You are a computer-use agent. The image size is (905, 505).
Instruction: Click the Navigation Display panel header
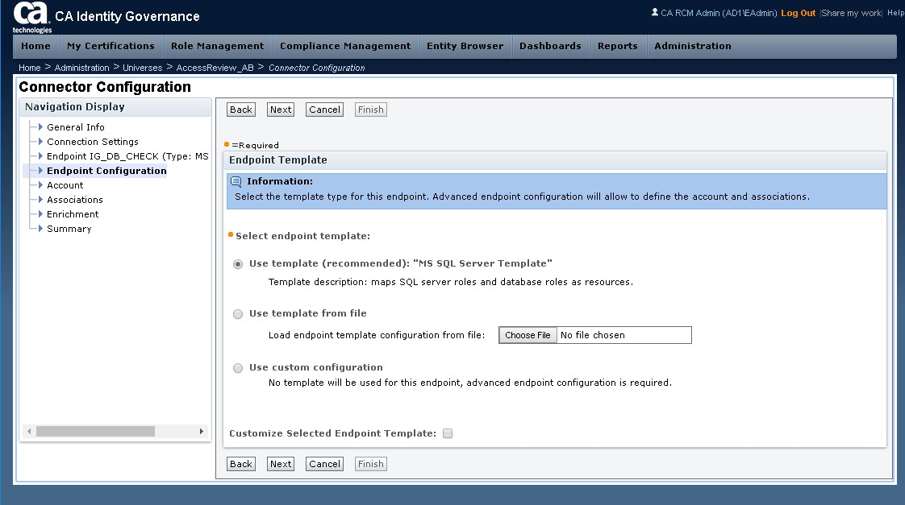click(x=115, y=107)
